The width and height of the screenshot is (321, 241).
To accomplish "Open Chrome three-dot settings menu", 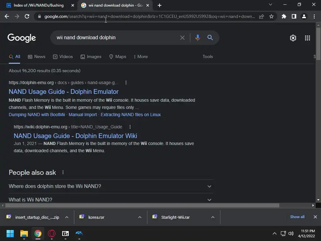I will (314, 16).
